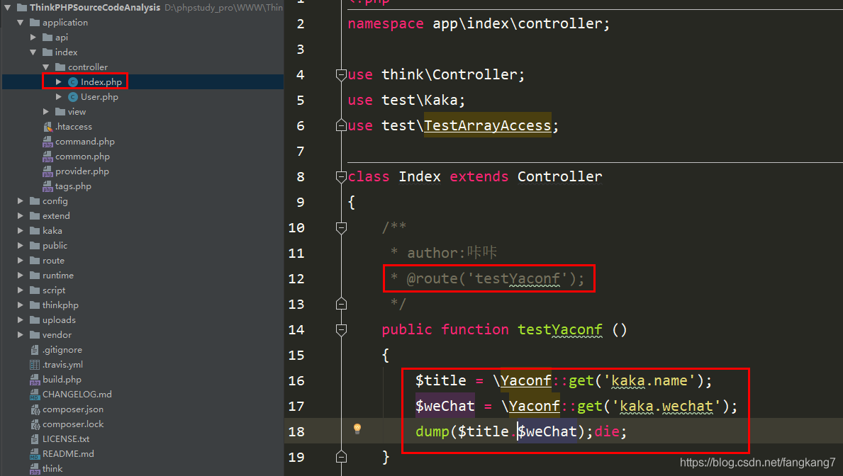Image resolution: width=843 pixels, height=476 pixels.
Task: Collapse the application folder
Action: coord(21,23)
